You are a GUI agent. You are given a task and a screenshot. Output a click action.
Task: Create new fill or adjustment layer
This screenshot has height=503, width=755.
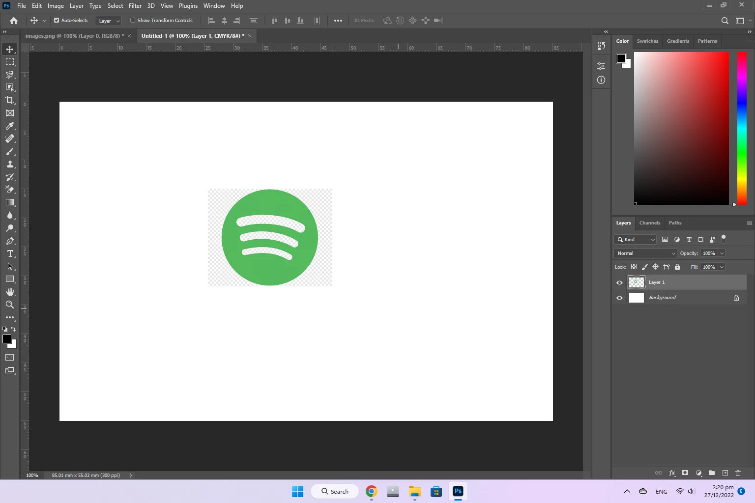pyautogui.click(x=698, y=473)
